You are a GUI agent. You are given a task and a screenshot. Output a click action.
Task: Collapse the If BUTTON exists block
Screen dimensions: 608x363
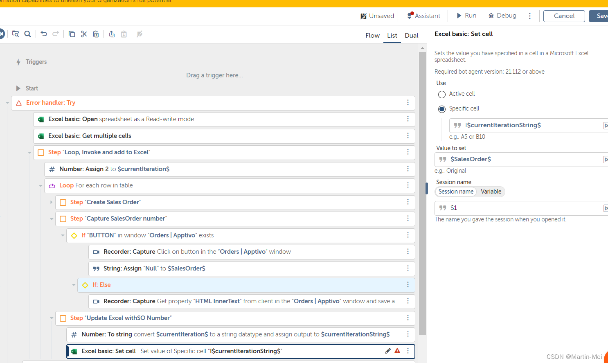[x=63, y=235]
